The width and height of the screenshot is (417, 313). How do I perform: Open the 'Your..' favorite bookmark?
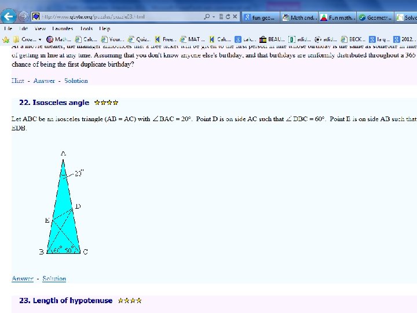tap(113, 39)
